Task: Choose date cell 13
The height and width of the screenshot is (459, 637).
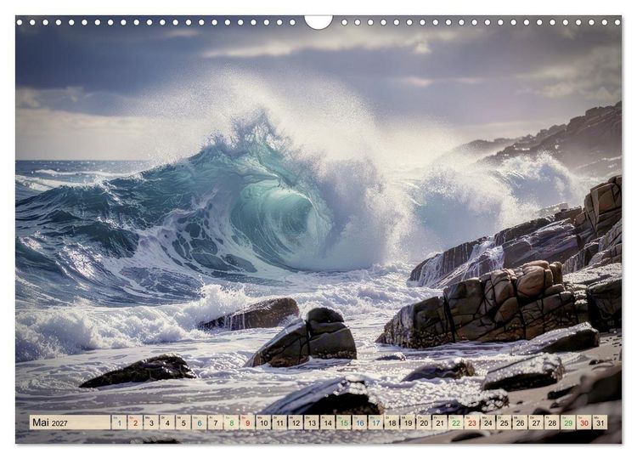Action: pyautogui.click(x=312, y=422)
